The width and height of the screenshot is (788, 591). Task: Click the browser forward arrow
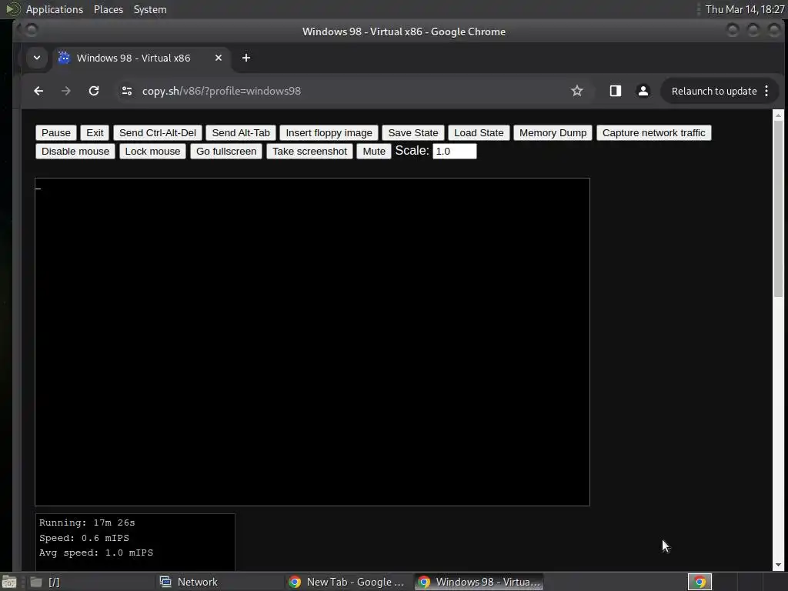pos(66,91)
